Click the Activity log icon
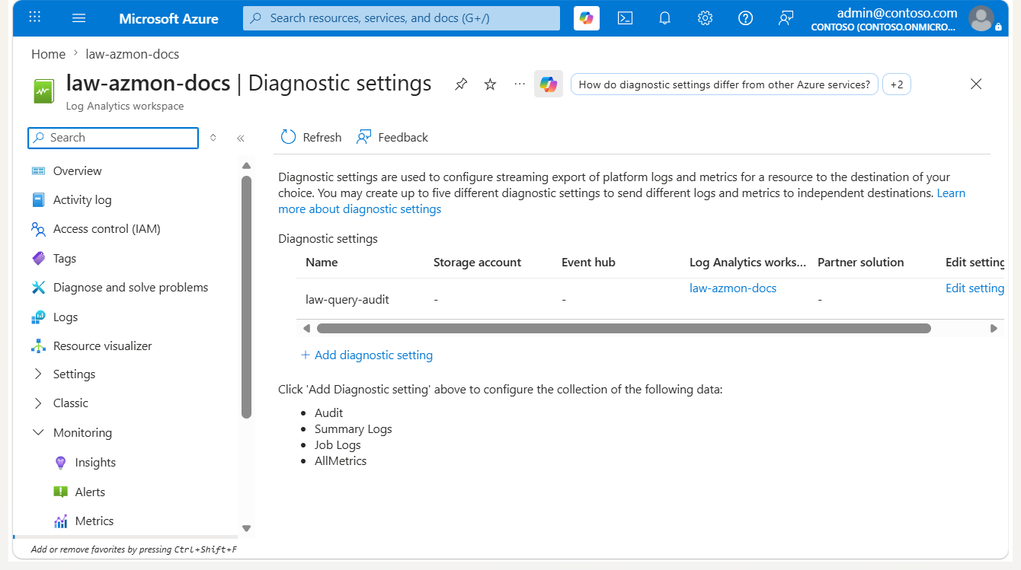 (38, 200)
